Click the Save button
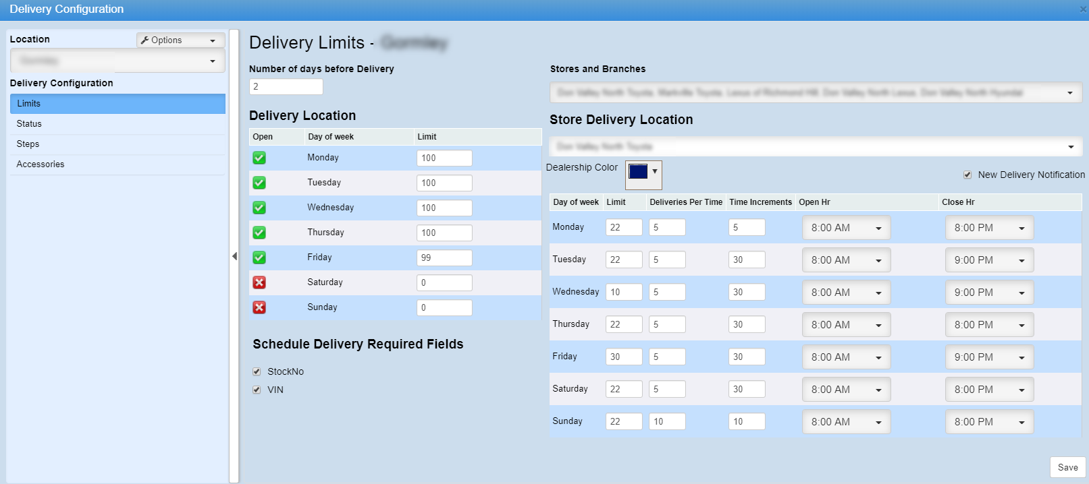Screen dimensions: 1089x484 [1067, 467]
